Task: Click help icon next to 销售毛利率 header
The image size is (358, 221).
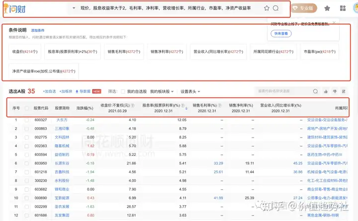Action: (x=219, y=105)
